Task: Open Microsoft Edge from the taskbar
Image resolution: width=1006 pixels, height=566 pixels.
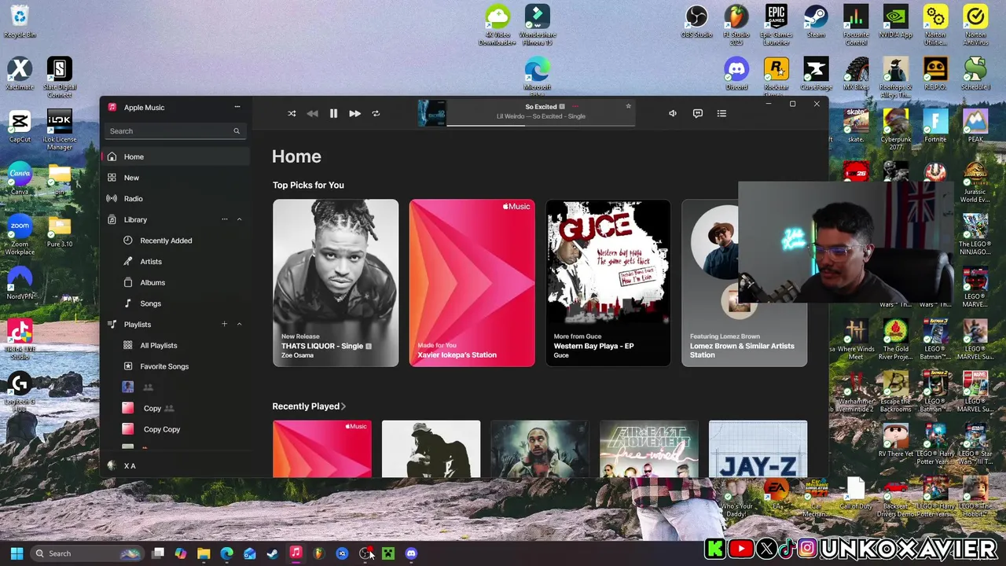Action: (x=226, y=553)
